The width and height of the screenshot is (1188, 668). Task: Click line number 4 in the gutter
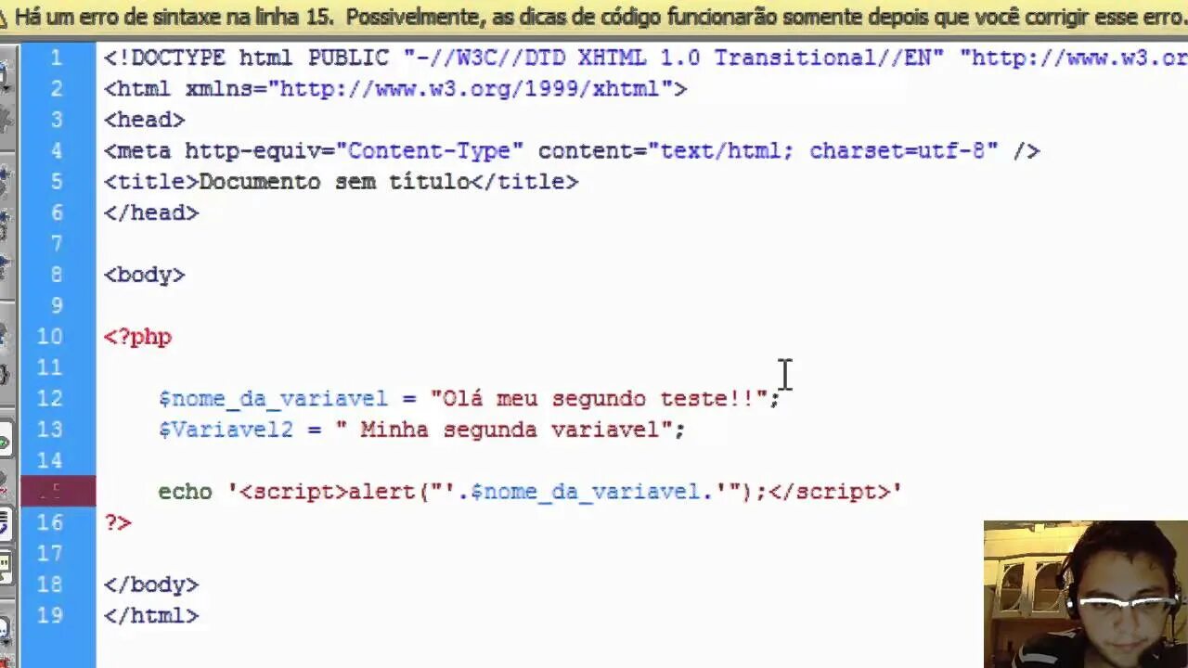58,150
